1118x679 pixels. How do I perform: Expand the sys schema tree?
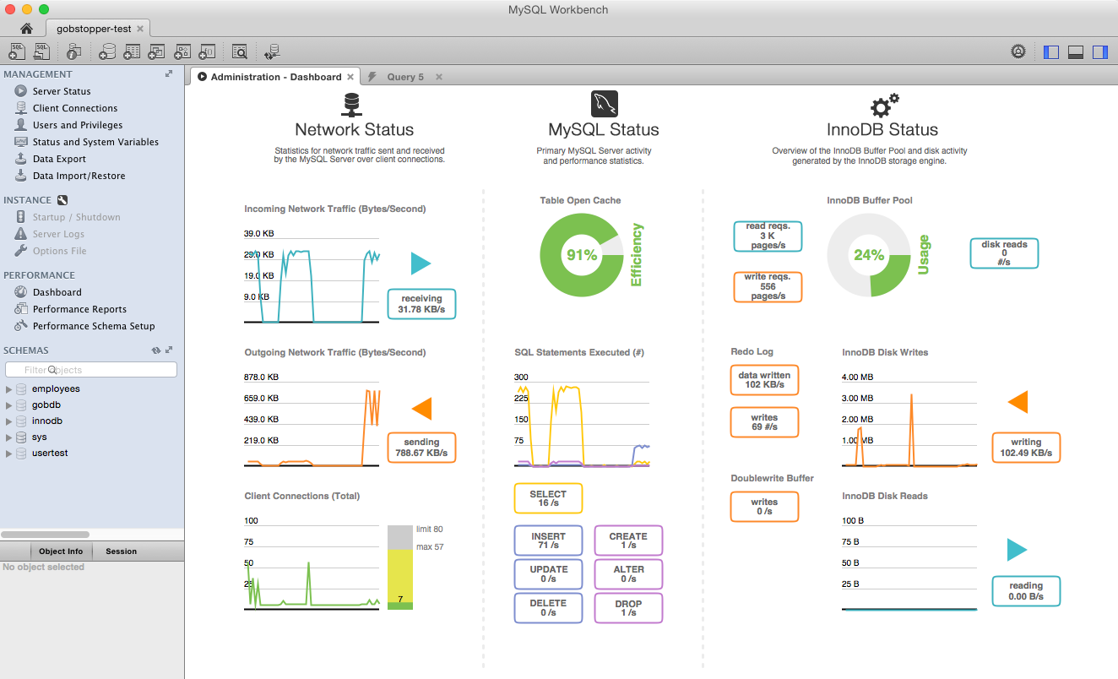click(x=8, y=437)
